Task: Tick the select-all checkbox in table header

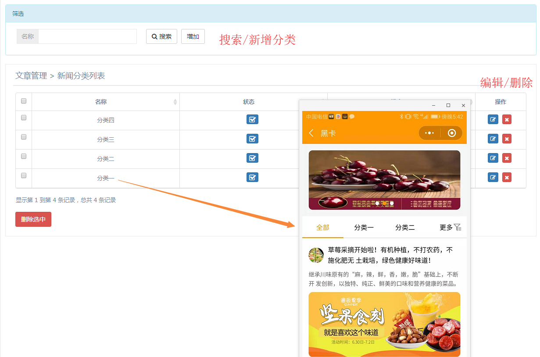Action: pyautogui.click(x=24, y=101)
